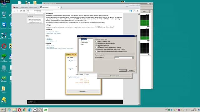Open the Start button
This screenshot has width=200, height=112.
click(x=3, y=110)
